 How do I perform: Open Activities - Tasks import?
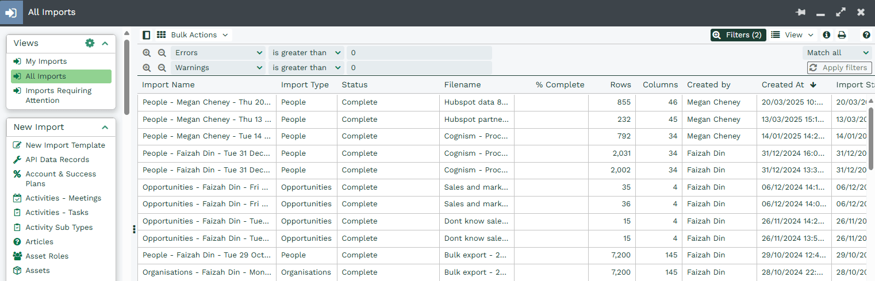(x=57, y=213)
